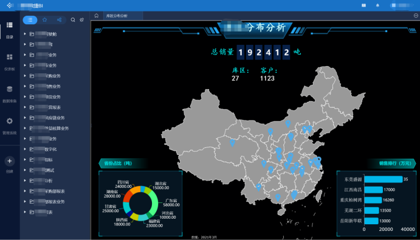Screen dimensions: 420x240
Task: Click the 东莞盛源 sales bar
Action: point(384,179)
